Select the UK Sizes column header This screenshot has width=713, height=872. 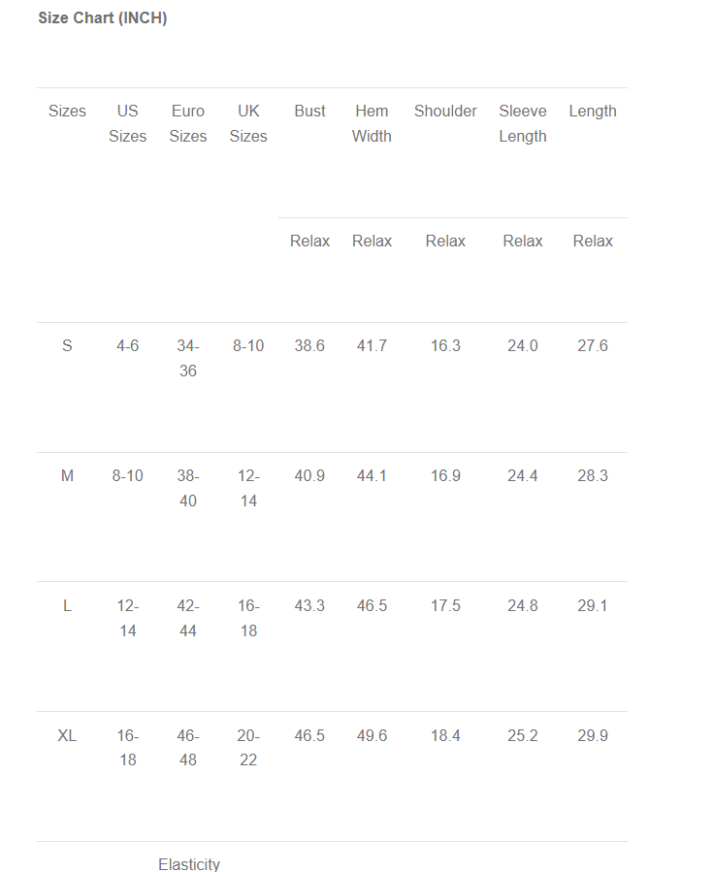(x=248, y=123)
